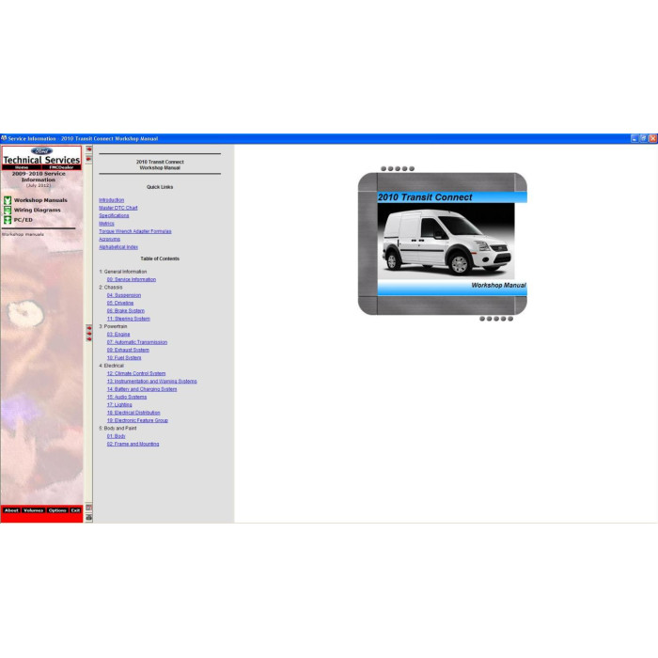Restore the Service Information window size

[644, 138]
